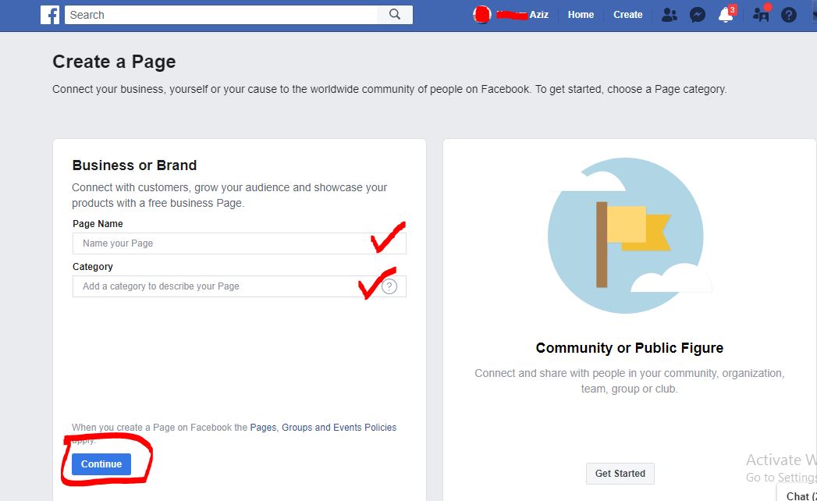817x501 pixels.
Task: Open the Create menu
Action: point(627,15)
